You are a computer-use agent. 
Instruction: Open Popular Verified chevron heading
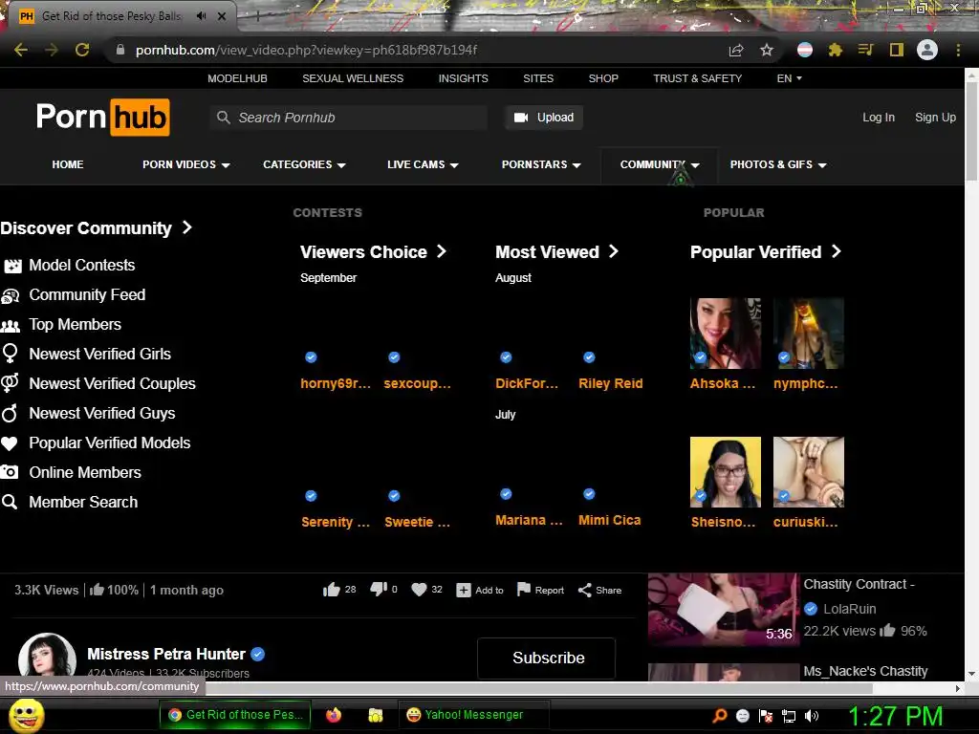tap(766, 251)
